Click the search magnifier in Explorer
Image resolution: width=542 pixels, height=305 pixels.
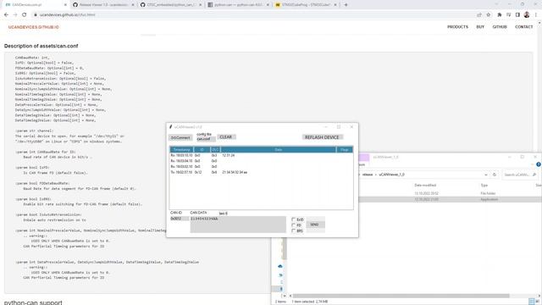coord(534,175)
